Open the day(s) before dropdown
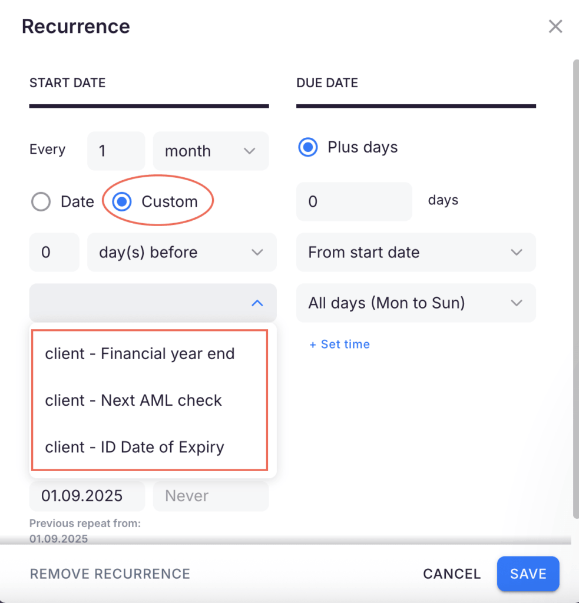The image size is (579, 603). pos(181,252)
